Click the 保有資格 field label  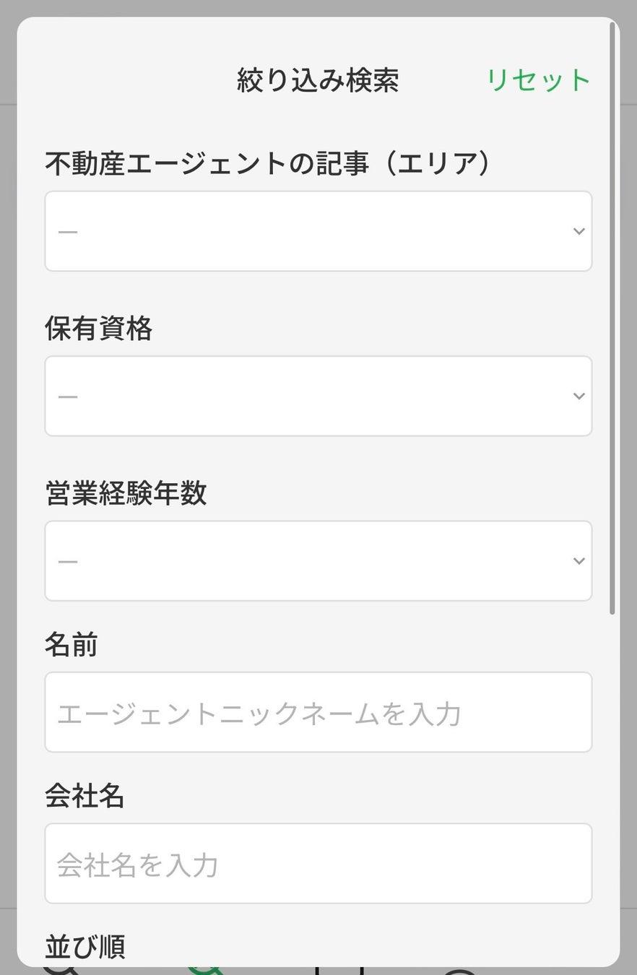point(98,329)
